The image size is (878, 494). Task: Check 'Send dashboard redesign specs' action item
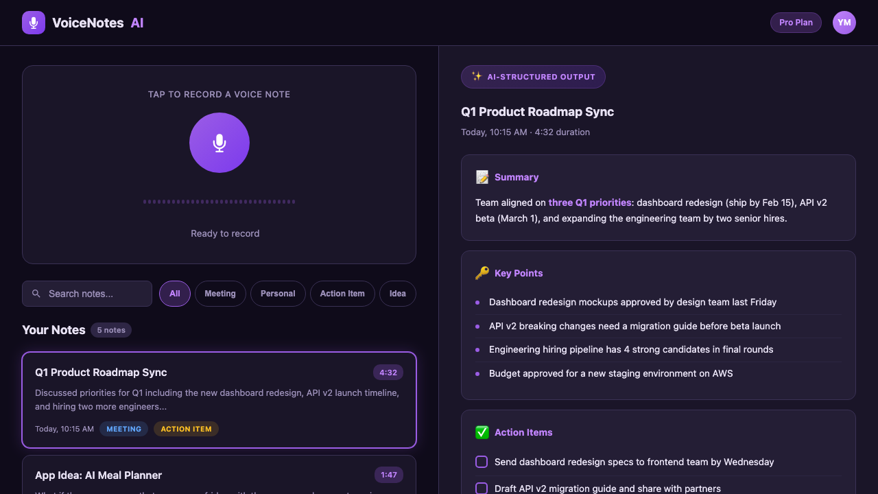pos(482,462)
